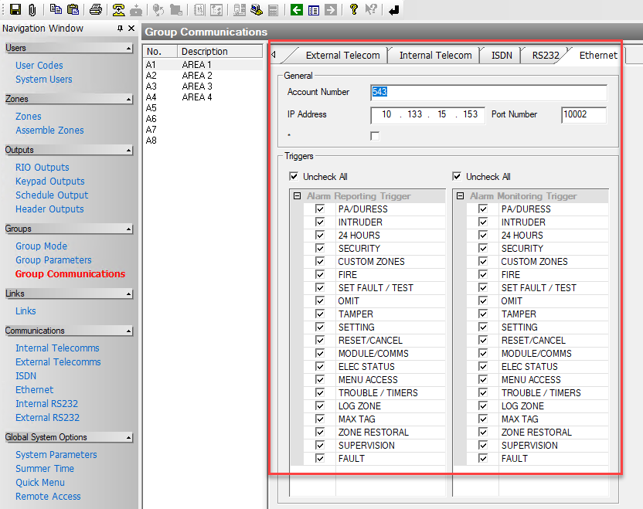Pin the Navigation Window with pushpin icon
Viewport: 643px width, 509px height.
120,29
